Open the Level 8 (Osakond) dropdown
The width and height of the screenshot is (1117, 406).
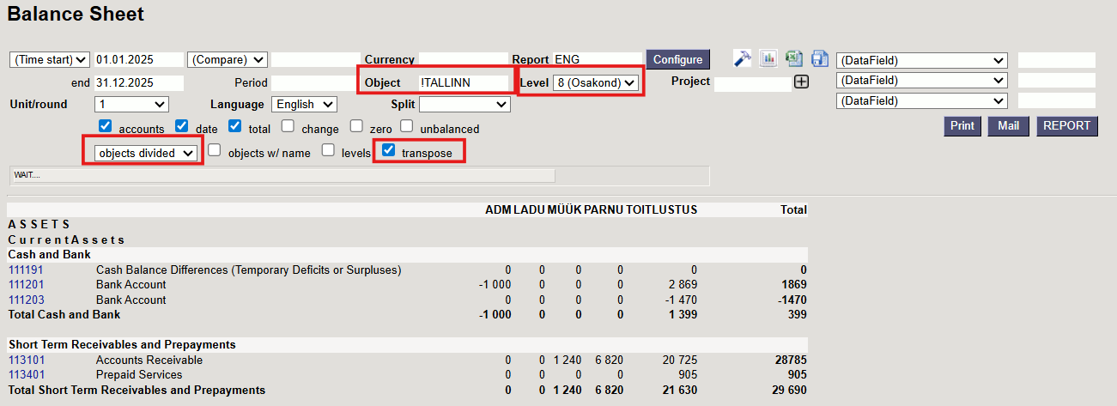(596, 82)
